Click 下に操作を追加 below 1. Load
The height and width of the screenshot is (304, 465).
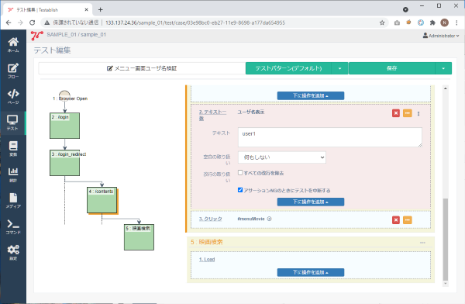click(x=311, y=272)
